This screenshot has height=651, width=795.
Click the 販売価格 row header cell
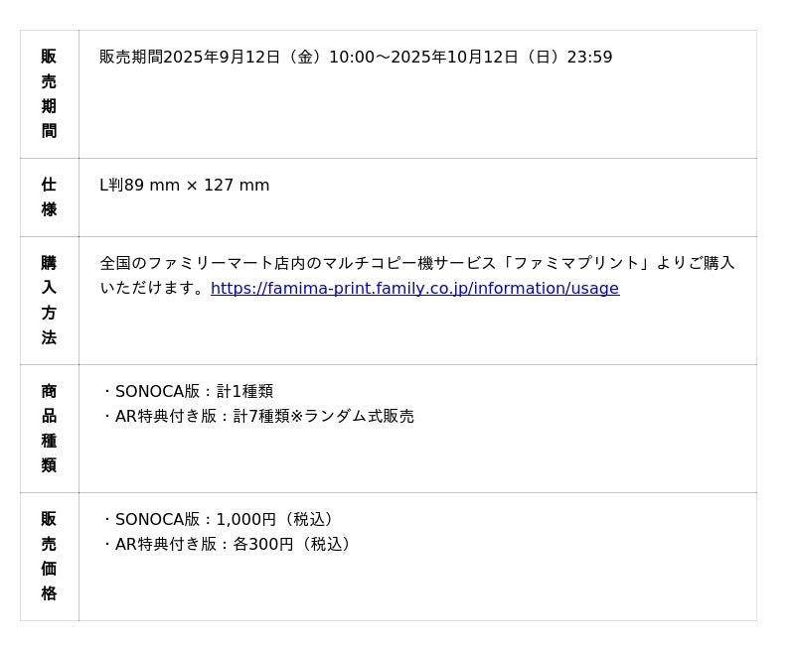(49, 557)
